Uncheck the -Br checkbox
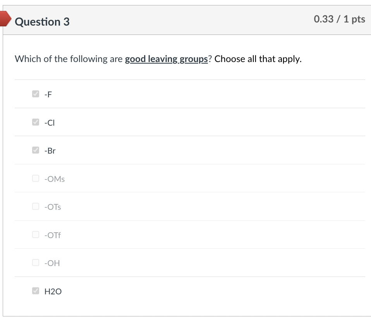This screenshot has width=371, height=318. [36, 150]
